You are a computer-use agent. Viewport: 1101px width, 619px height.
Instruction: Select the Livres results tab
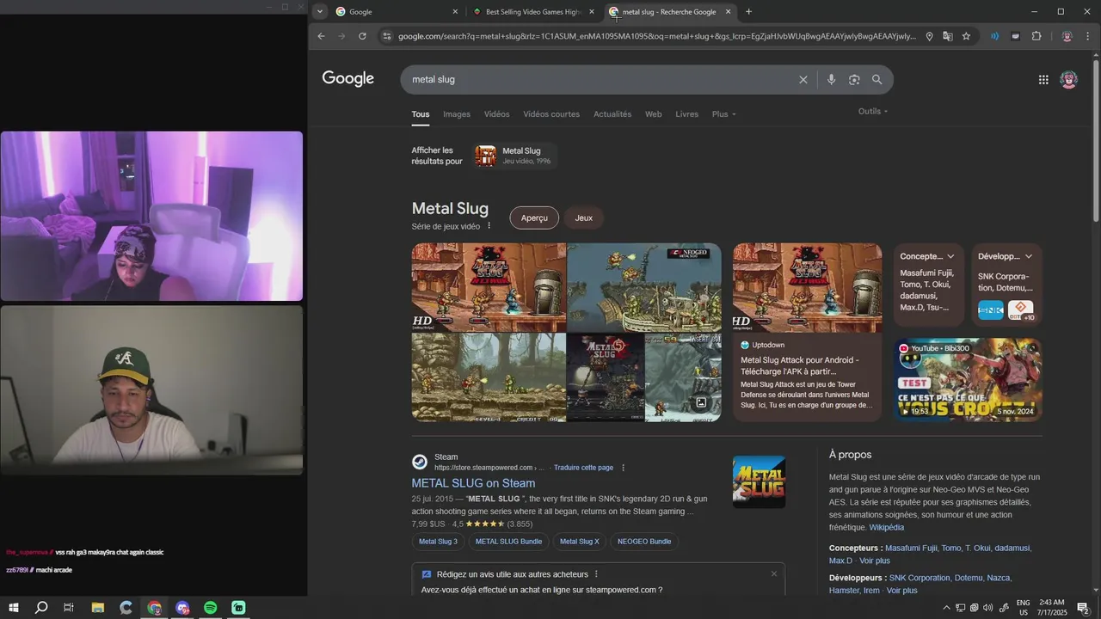pos(687,114)
